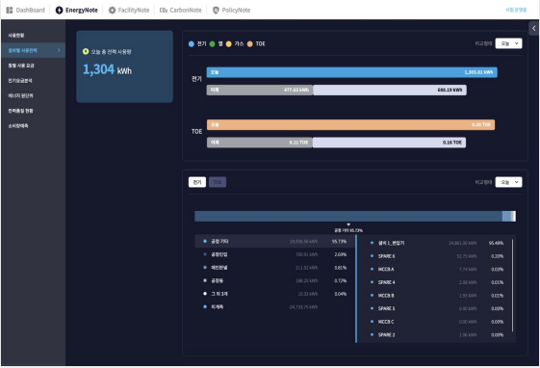This screenshot has height=368, width=540.
Task: Click the bullet dot beside SPARE 6
Action: [x=372, y=256]
